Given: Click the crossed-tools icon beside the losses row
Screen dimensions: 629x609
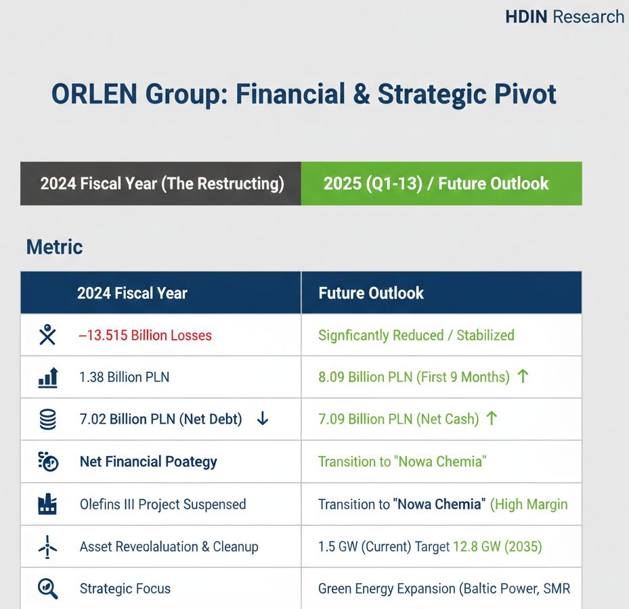Looking at the screenshot, I should 47,335.
